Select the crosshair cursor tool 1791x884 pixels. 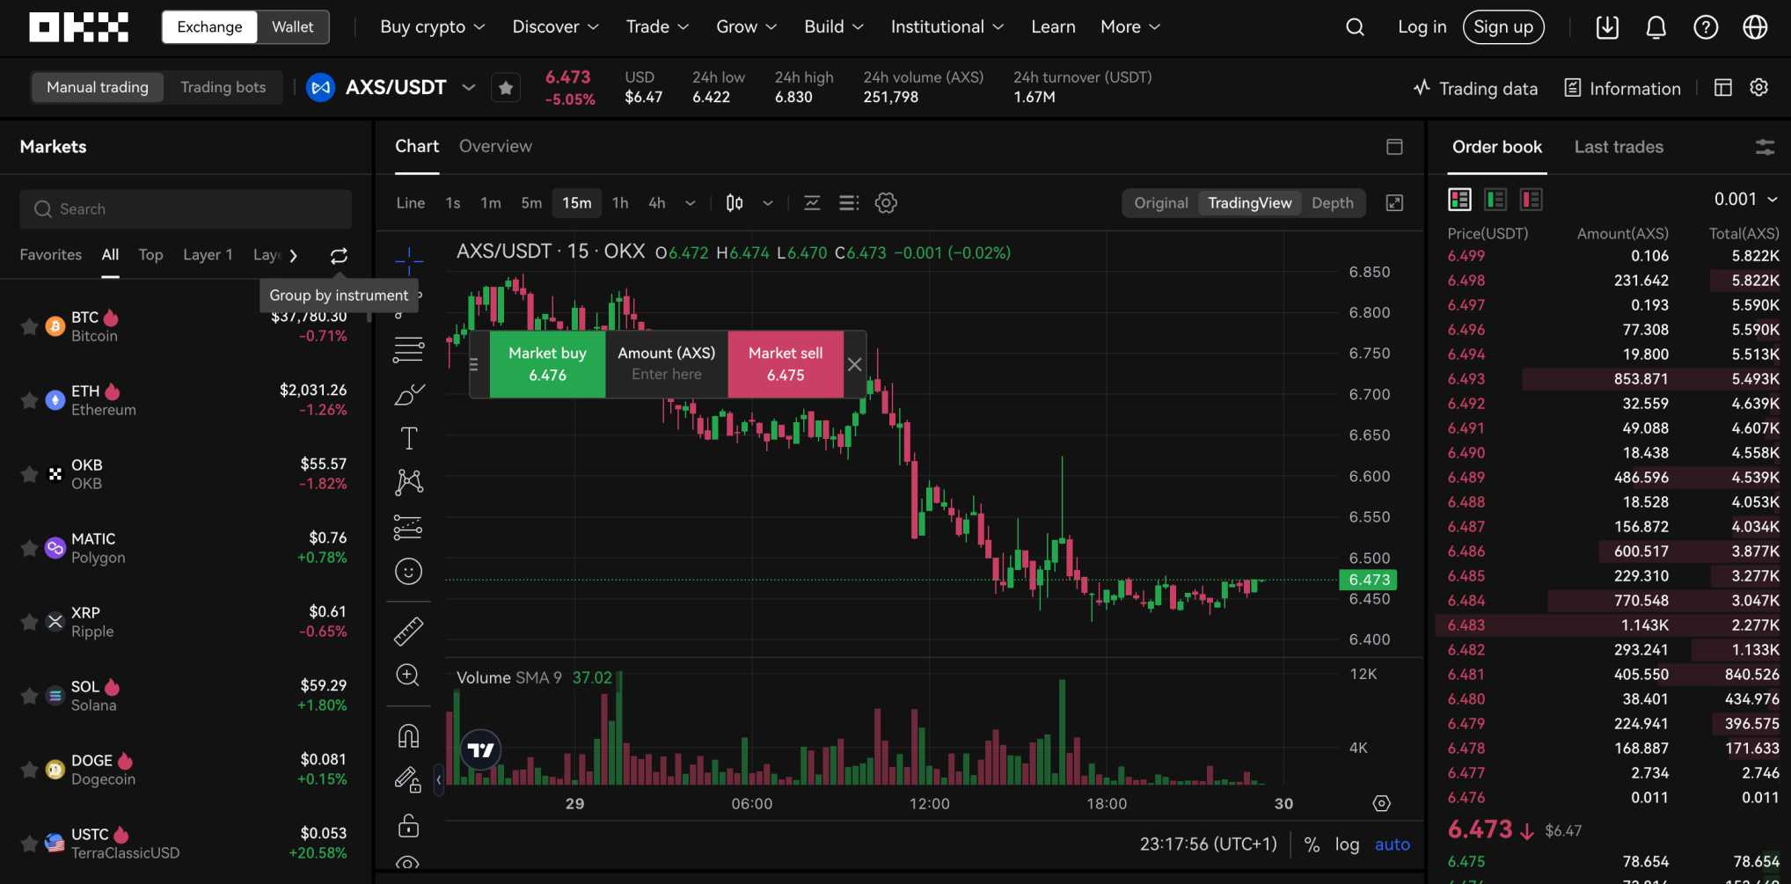tap(408, 259)
